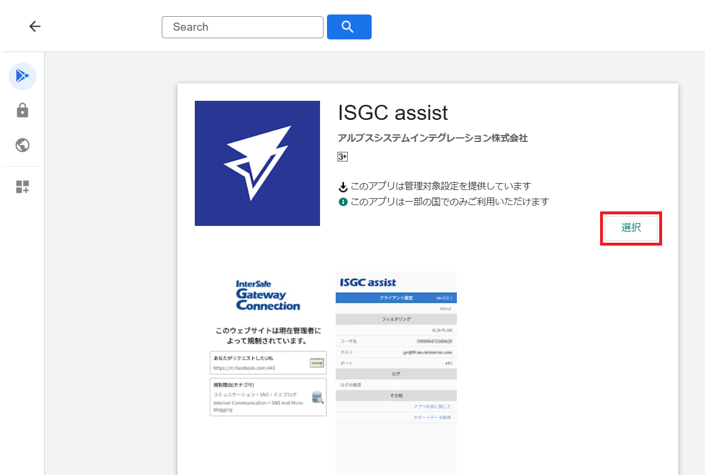Open developer アルプスシステムインテグレーション株式会社 link

coord(433,138)
